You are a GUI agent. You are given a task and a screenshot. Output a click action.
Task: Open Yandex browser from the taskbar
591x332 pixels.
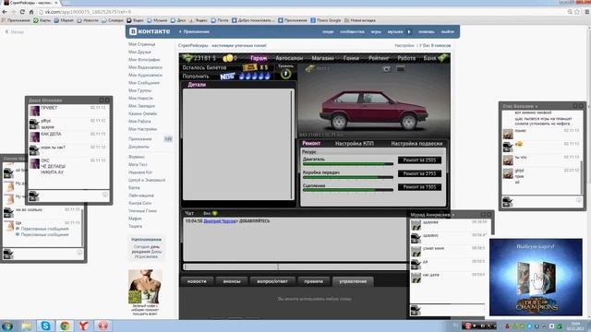click(84, 326)
